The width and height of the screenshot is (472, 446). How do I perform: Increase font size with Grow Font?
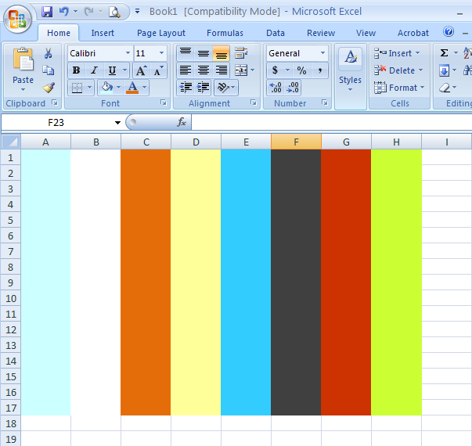(141, 70)
